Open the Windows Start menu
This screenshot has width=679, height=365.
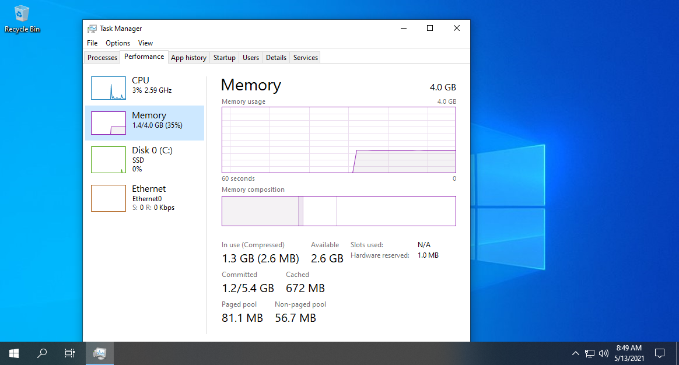14,353
